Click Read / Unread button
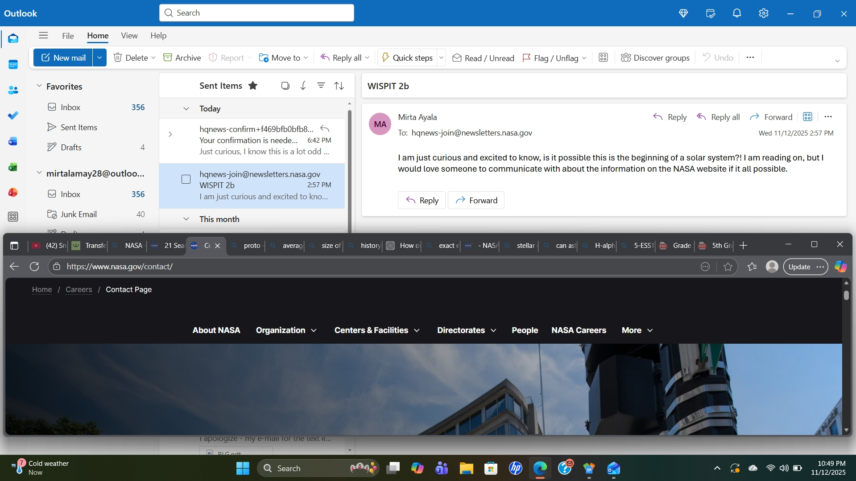Viewport: 856px width, 481px height. coord(483,58)
